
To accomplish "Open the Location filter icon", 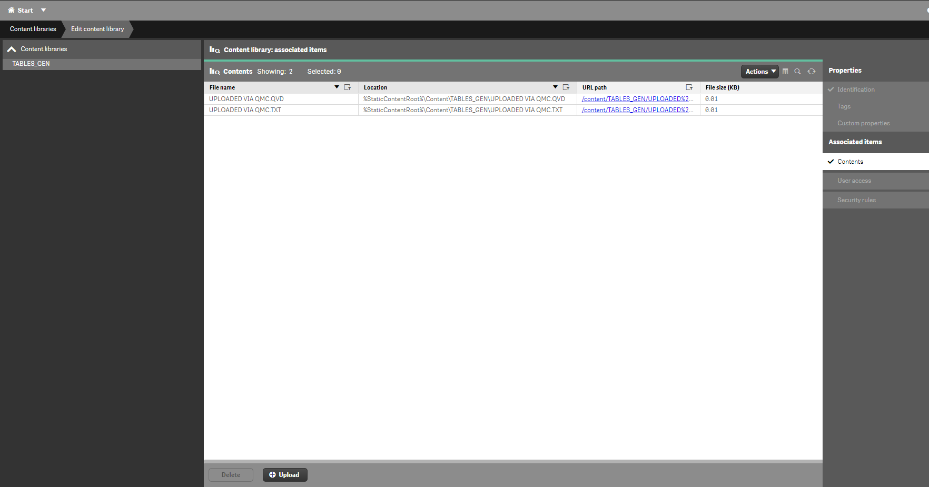I will click(x=566, y=87).
